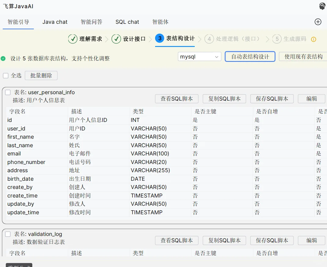View SQL script for user_personal_info
This screenshot has width=327, height=267.
[x=177, y=99]
